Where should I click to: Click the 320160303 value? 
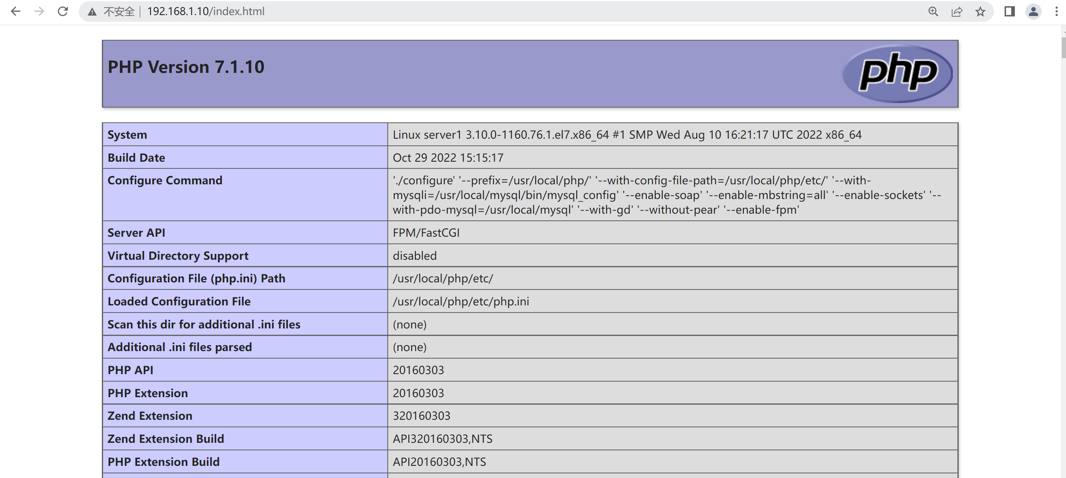pos(422,416)
